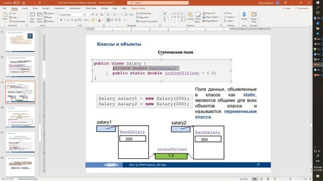This screenshot has width=323, height=181.
Task: Click the Replace button
Action: click(x=230, y=17)
